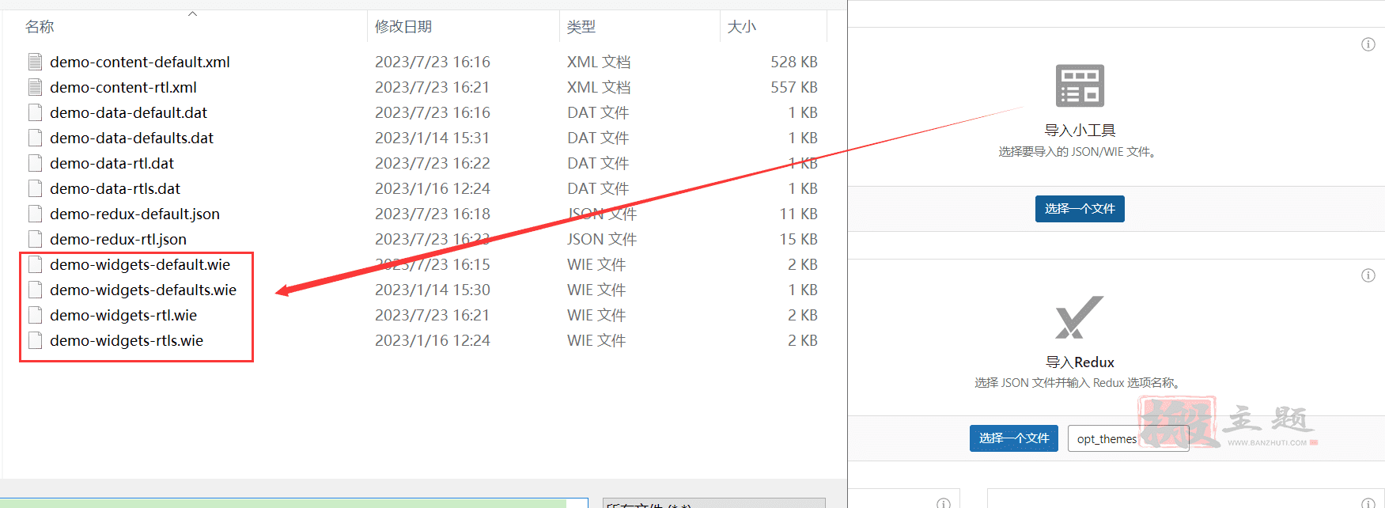Select file name demo-data-rtls.dat

click(115, 188)
